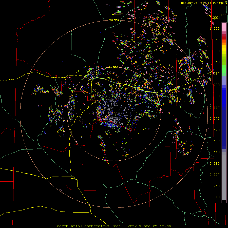
Task: Click the gray segment of the color bar
Action: (x=224, y=176)
